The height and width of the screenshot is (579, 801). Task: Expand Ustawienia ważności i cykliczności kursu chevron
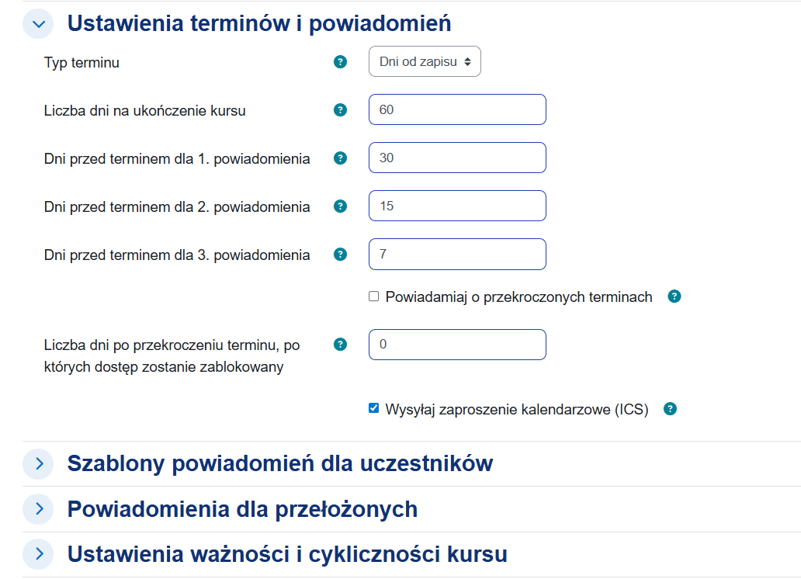click(x=38, y=554)
